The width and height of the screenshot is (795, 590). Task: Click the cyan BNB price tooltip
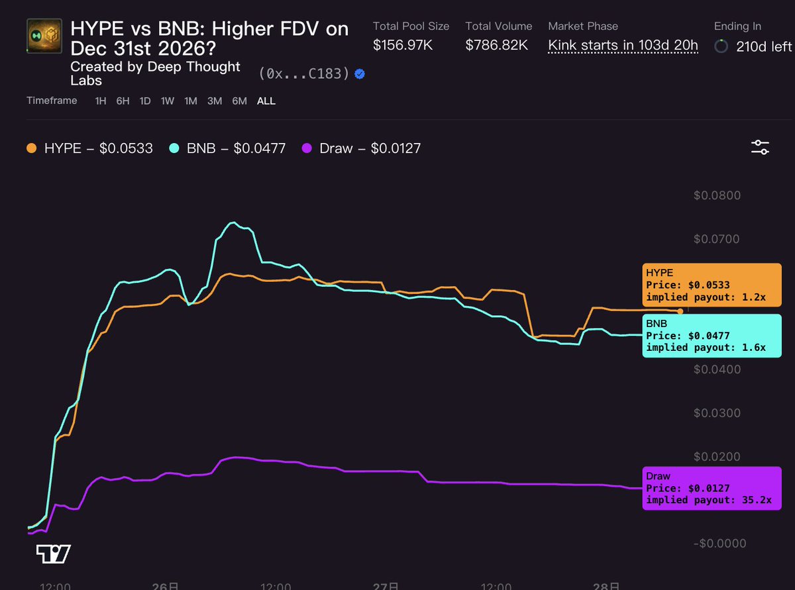coord(712,336)
